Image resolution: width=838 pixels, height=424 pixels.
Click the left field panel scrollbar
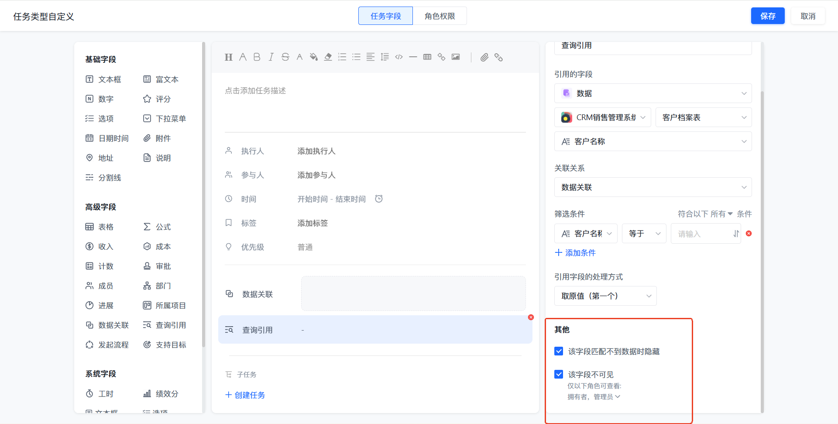point(203,194)
